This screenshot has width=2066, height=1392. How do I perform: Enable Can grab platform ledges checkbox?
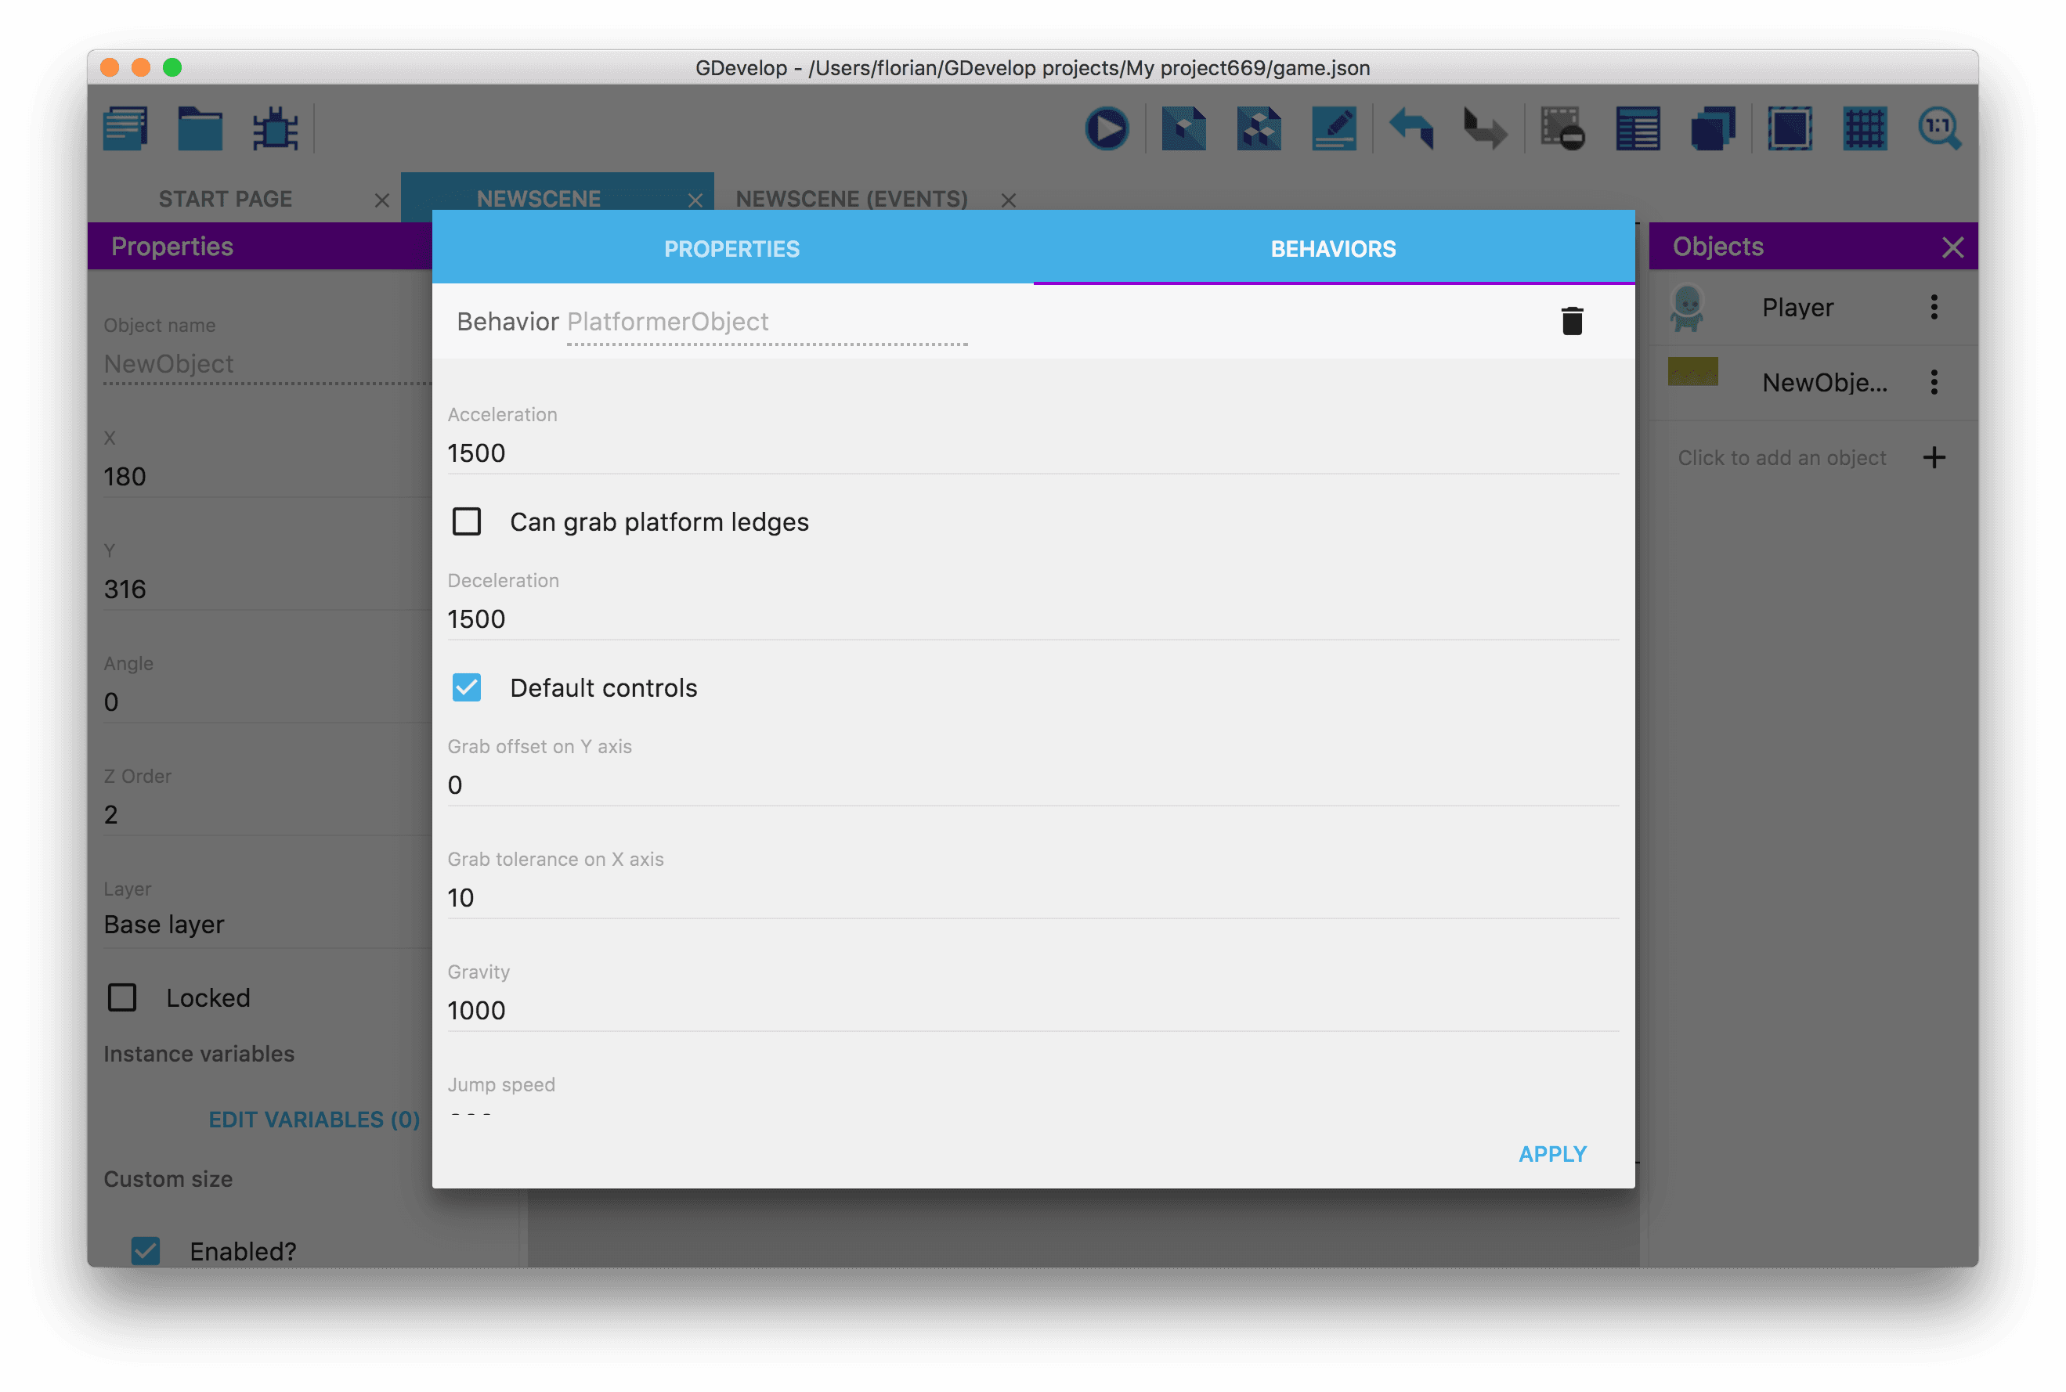coord(467,522)
